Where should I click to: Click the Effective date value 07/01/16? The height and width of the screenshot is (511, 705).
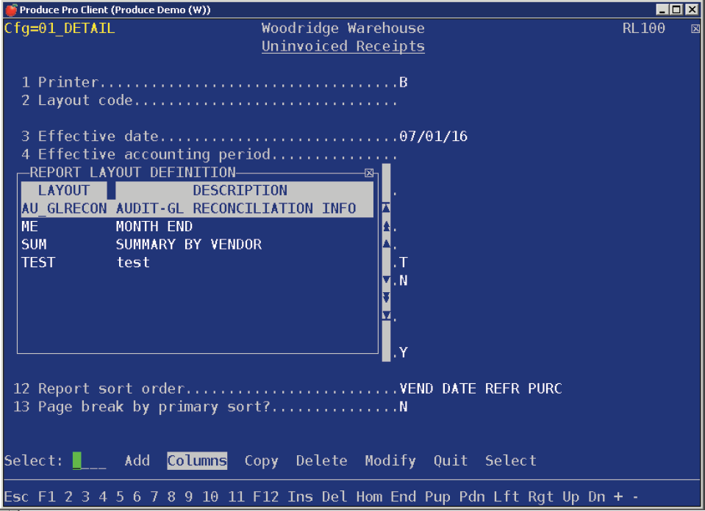point(434,136)
